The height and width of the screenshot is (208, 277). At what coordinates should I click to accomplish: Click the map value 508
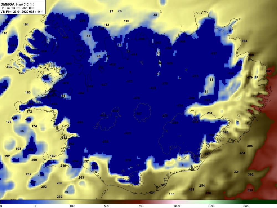(x=208, y=193)
